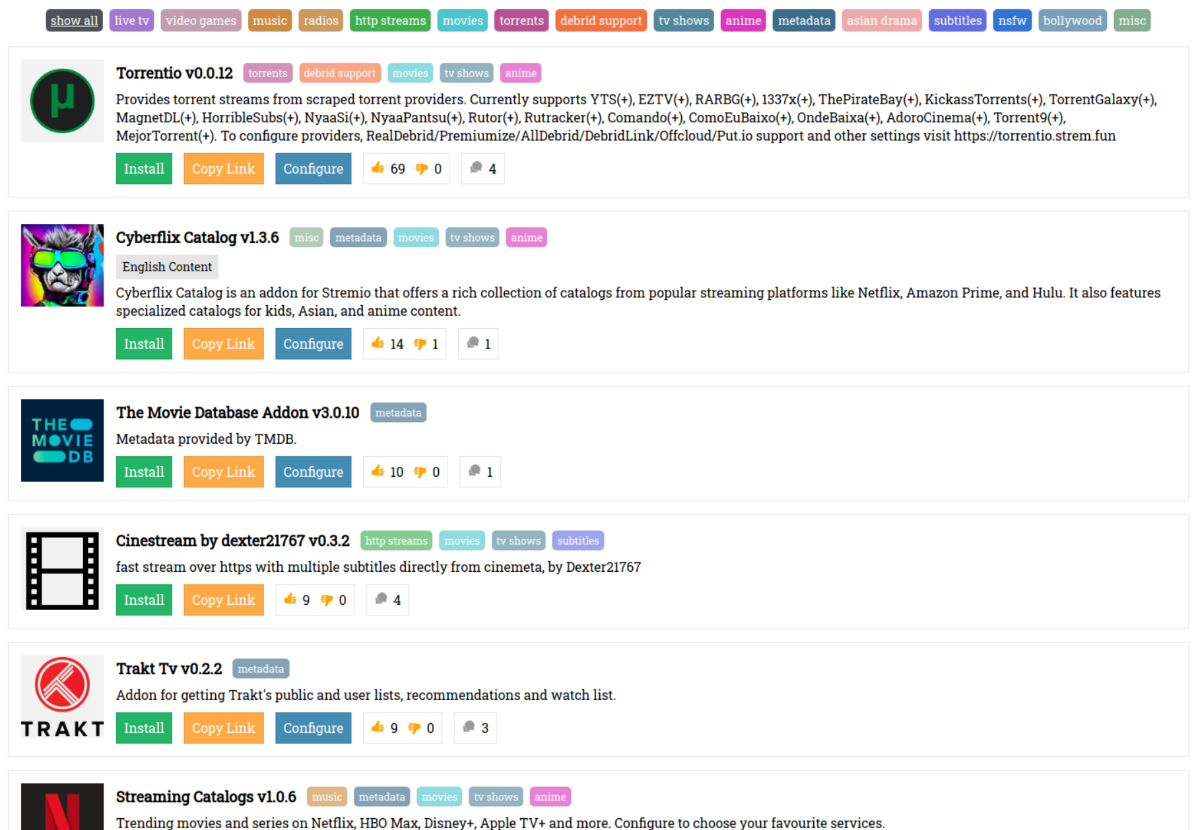Click thumbs up icon for Torrentio

tap(378, 168)
